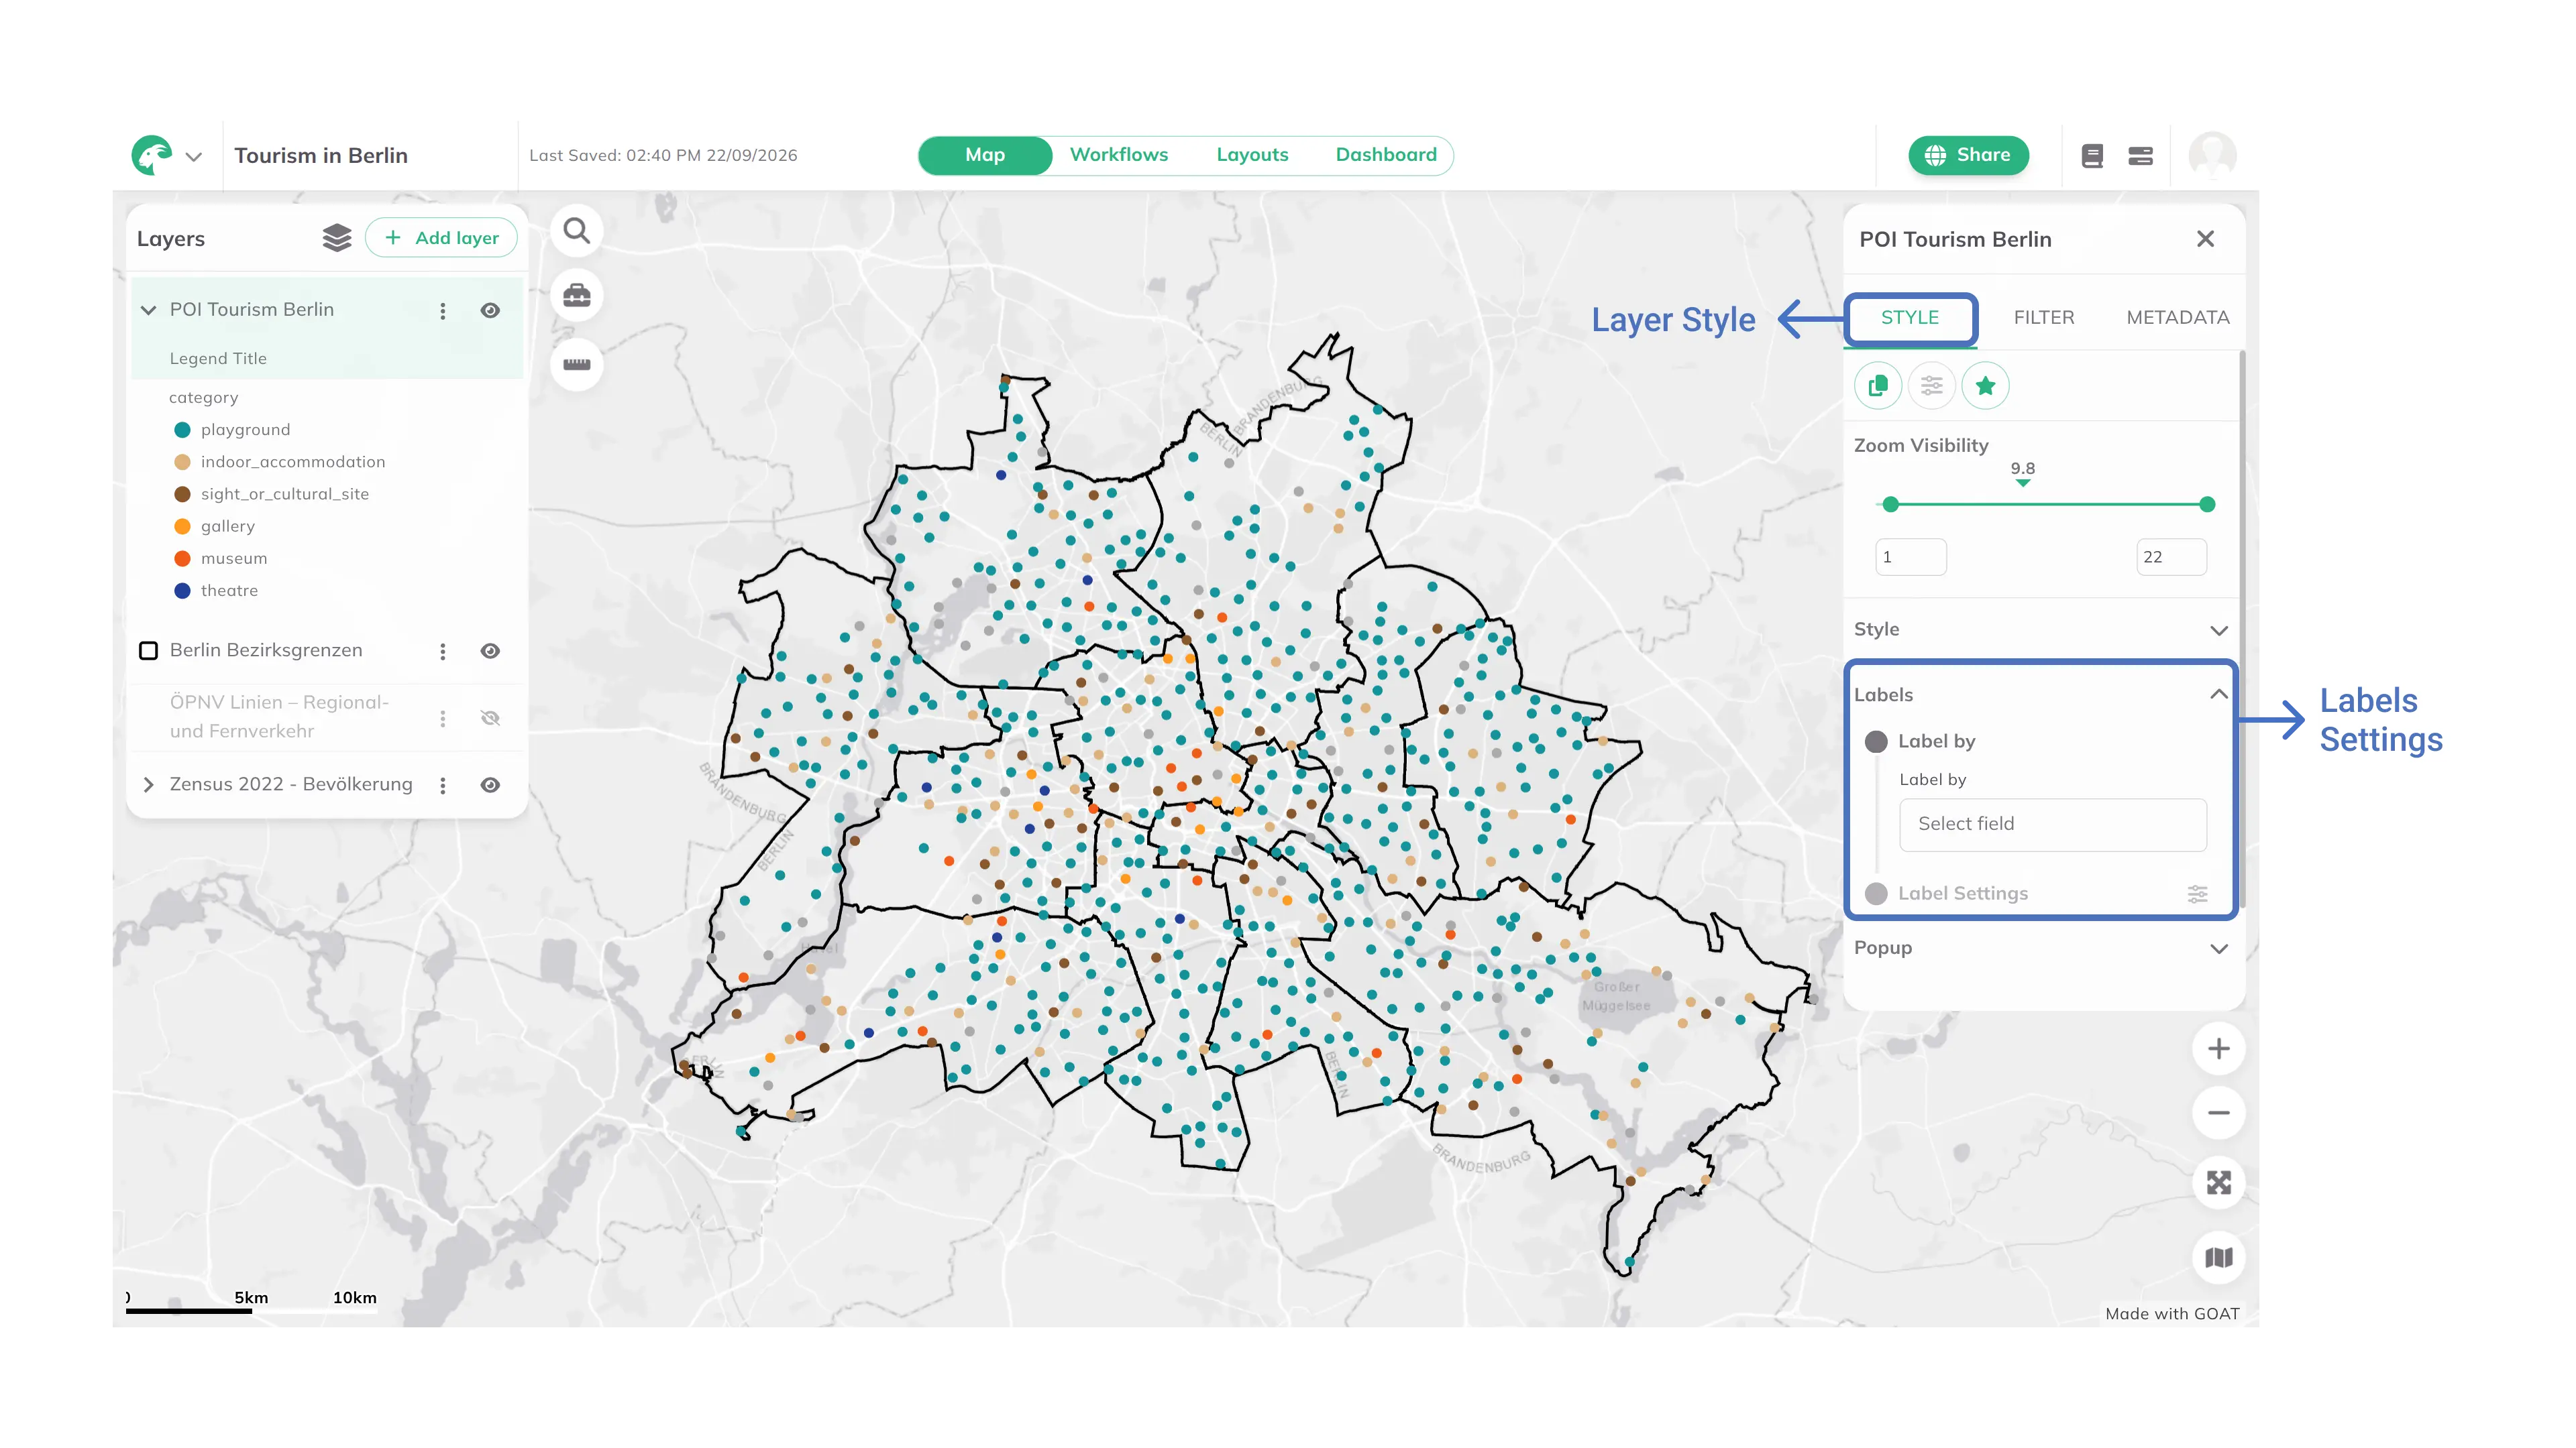The height and width of the screenshot is (1448, 2576).
Task: Click the layer stack icon in Layers panel
Action: click(x=337, y=238)
